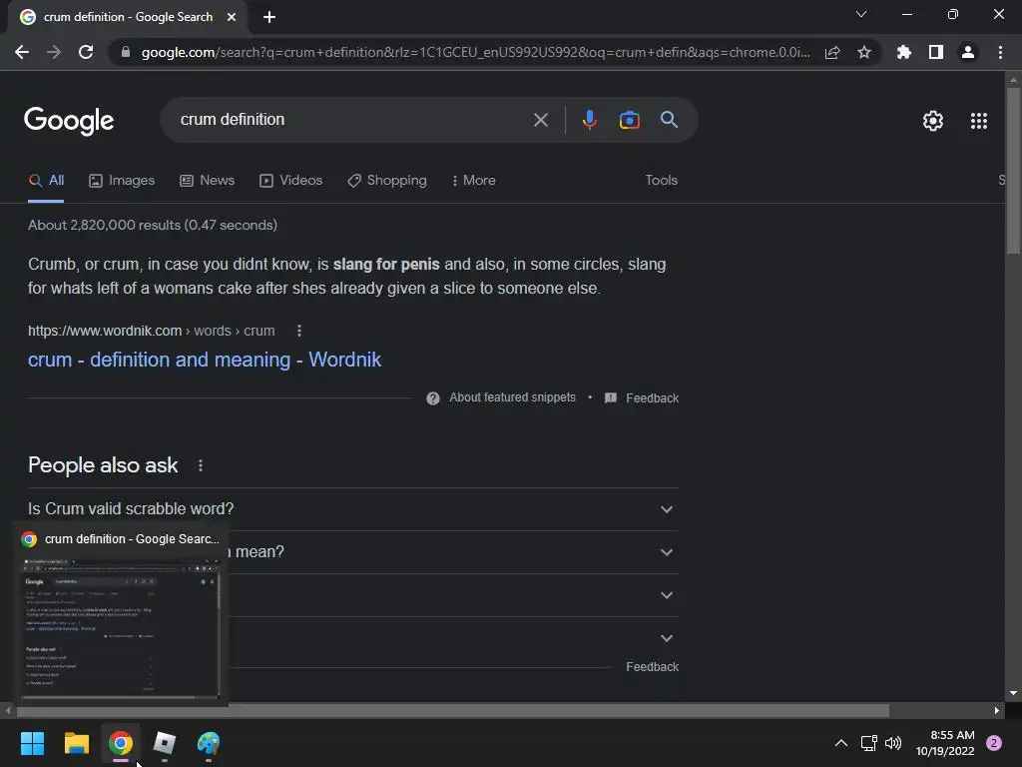Close the crum definition tab
The image size is (1022, 767).
[232, 17]
